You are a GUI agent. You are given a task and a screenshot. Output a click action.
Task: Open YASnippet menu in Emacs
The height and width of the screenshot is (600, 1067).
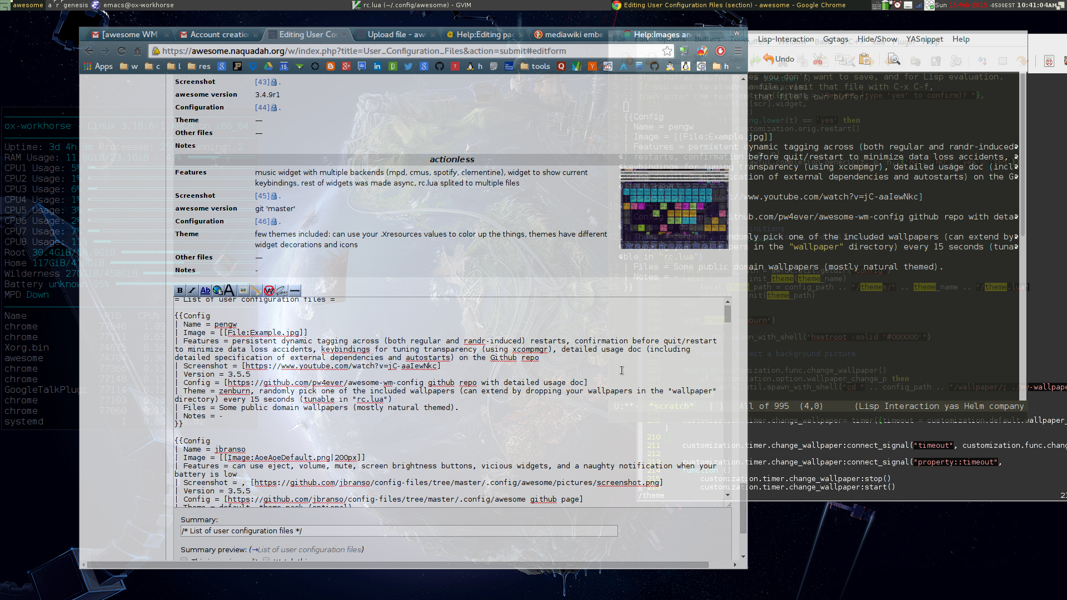point(924,39)
